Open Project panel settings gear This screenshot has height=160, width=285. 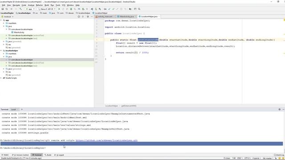88,16
